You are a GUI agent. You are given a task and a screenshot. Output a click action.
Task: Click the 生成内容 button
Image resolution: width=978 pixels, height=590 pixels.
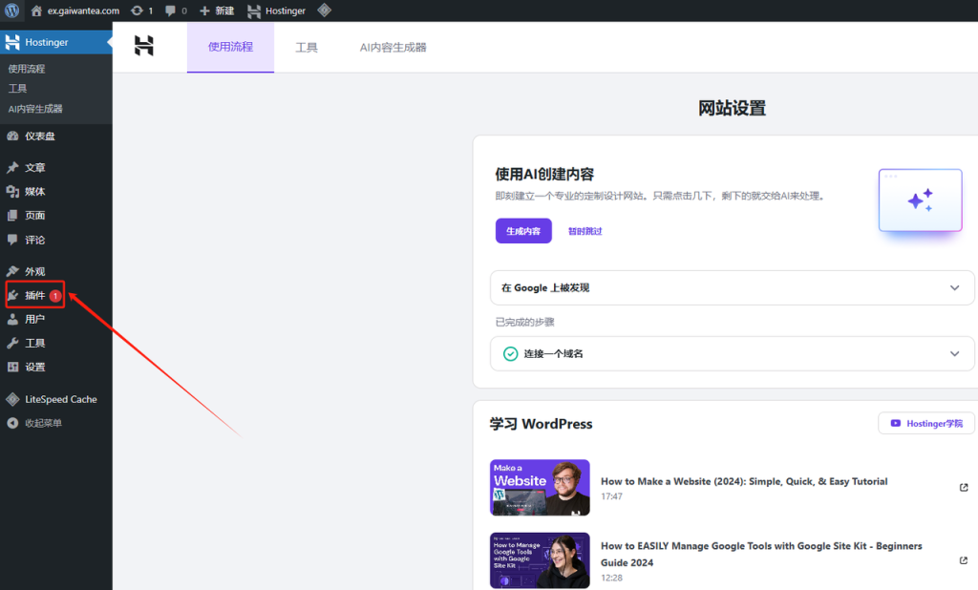522,230
